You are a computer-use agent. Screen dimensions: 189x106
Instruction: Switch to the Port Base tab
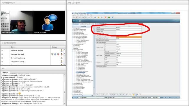click(x=76, y=24)
